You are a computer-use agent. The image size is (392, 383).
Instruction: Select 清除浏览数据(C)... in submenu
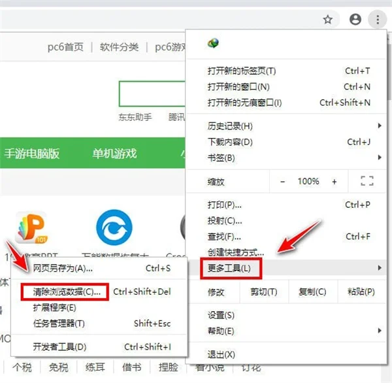[99, 291]
